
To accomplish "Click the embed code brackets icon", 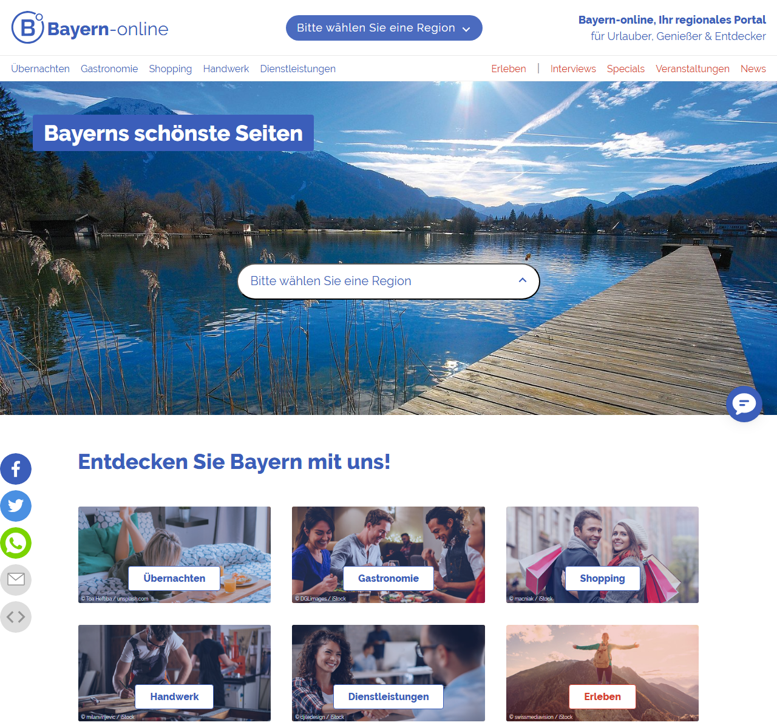I will pyautogui.click(x=16, y=617).
